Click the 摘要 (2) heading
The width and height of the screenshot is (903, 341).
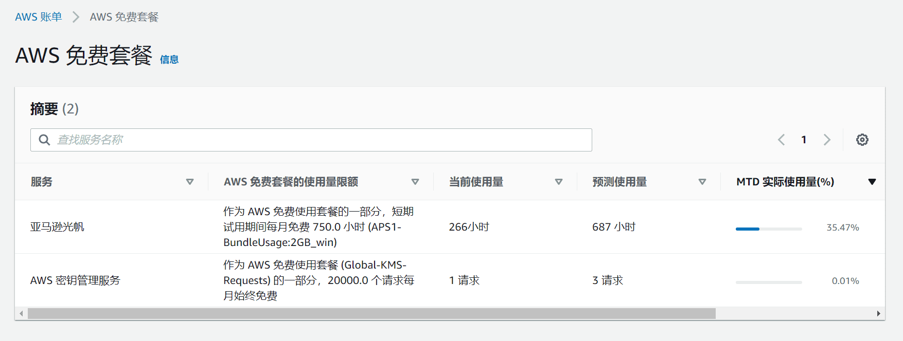tap(55, 109)
